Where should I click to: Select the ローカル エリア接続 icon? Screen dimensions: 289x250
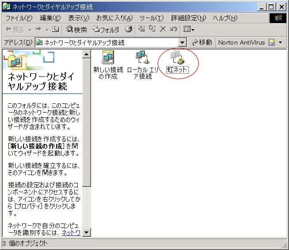pos(143,65)
